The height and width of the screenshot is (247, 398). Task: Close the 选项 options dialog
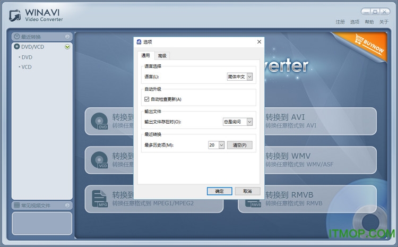tap(259, 42)
